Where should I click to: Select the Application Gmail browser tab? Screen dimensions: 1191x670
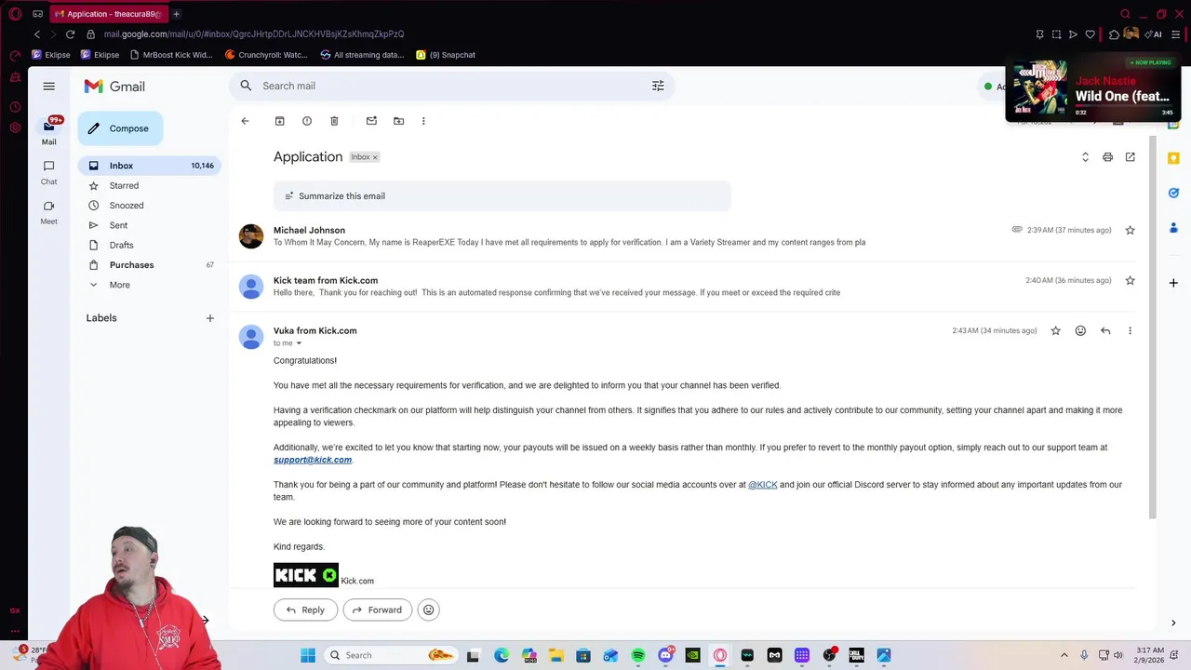[107, 14]
